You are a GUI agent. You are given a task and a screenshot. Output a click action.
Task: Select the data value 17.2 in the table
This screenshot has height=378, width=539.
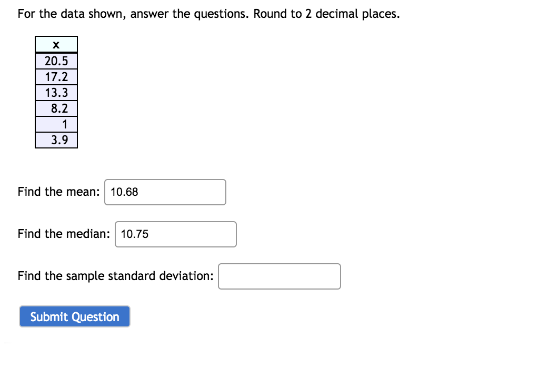coord(56,76)
